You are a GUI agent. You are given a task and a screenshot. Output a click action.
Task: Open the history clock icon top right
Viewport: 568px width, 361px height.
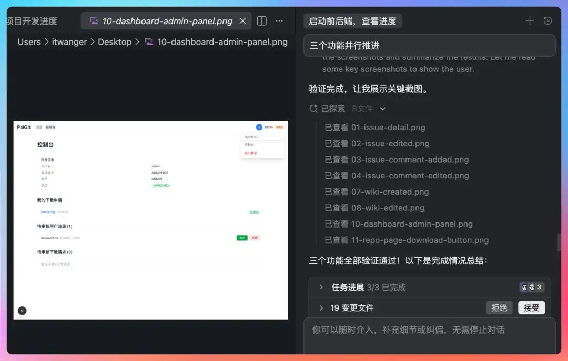[x=548, y=20]
